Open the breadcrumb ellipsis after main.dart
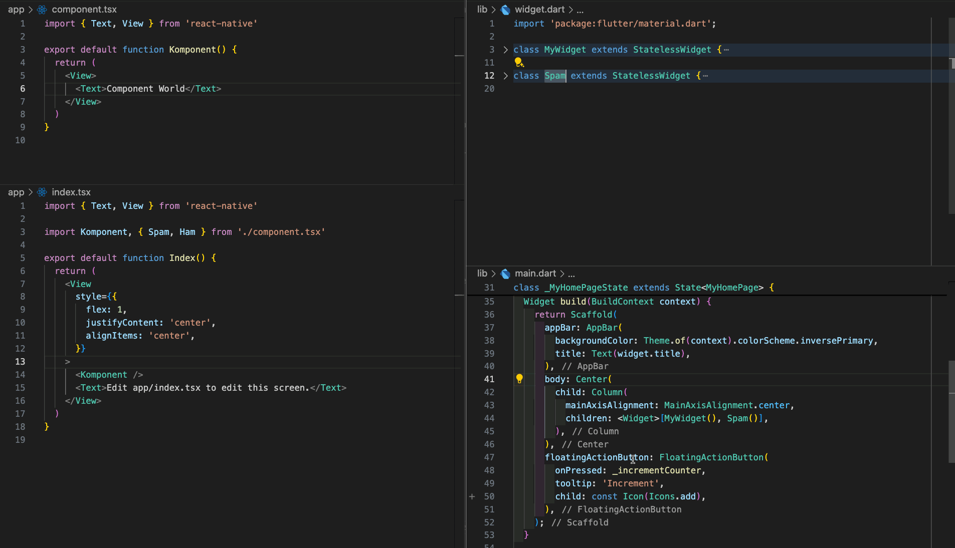 coord(571,274)
